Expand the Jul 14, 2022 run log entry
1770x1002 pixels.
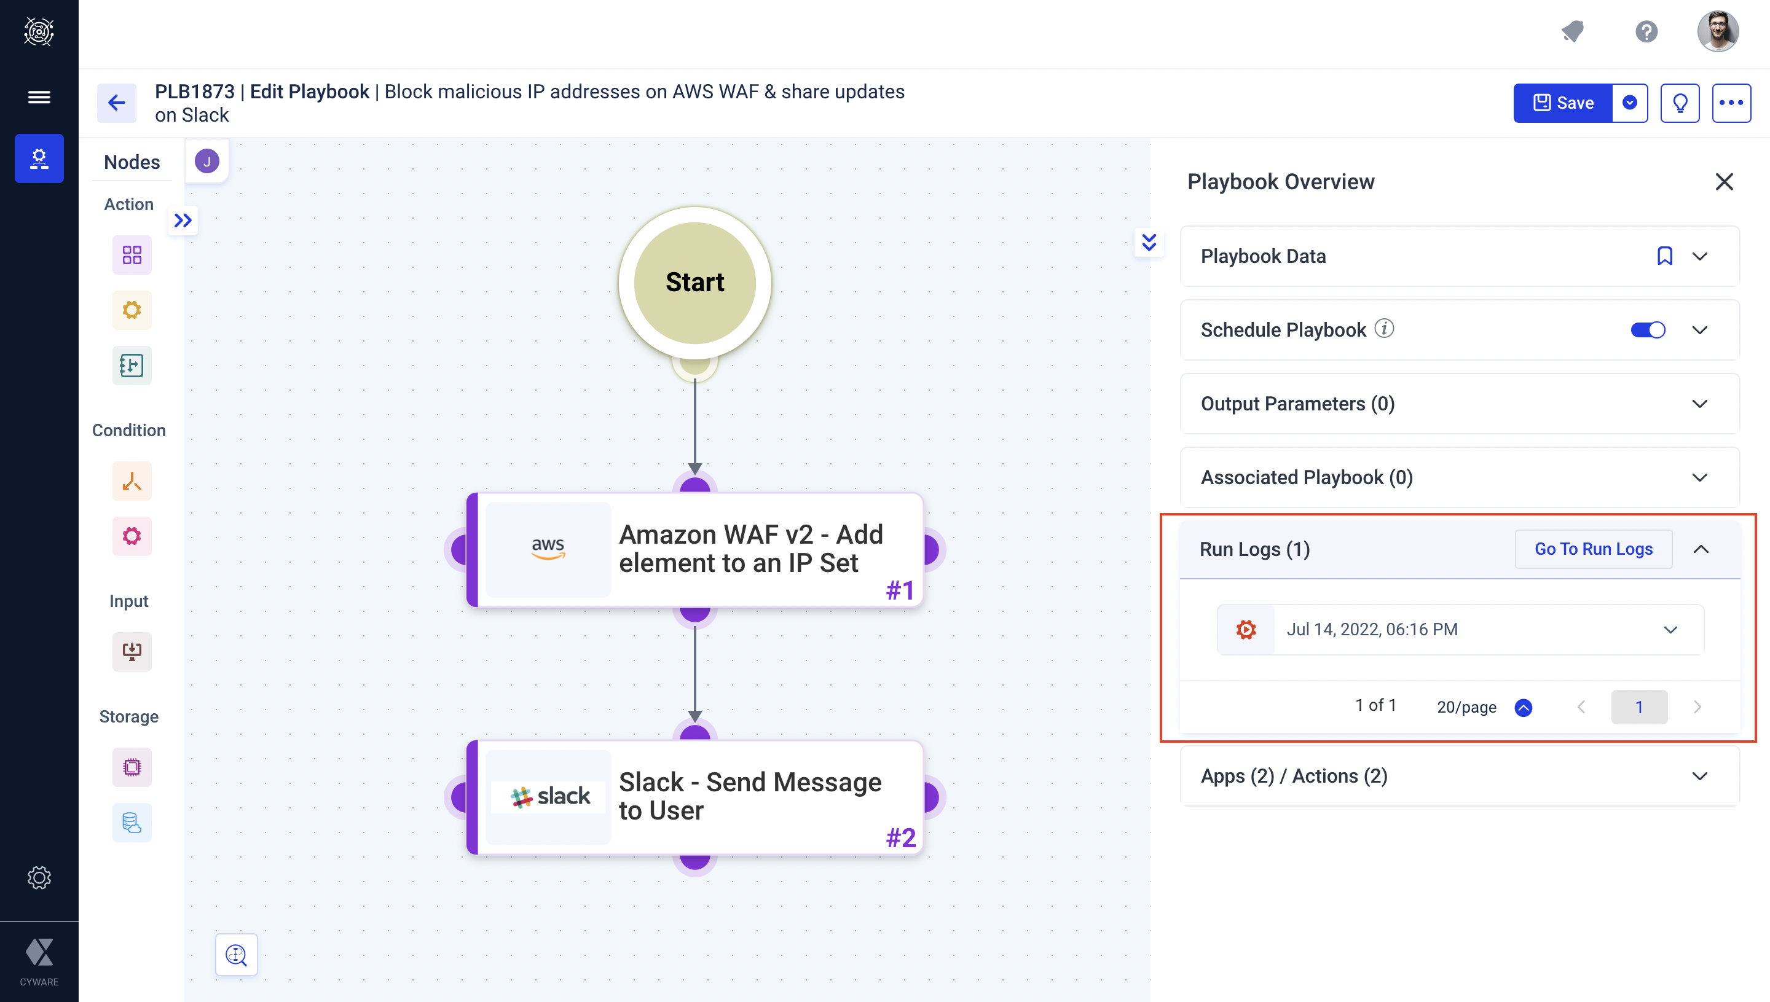[1670, 630]
